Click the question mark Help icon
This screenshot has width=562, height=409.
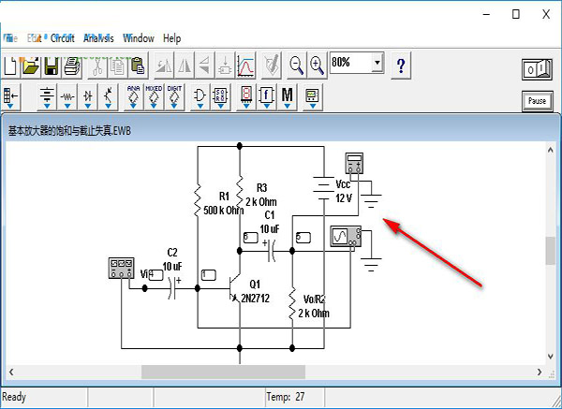pyautogui.click(x=401, y=65)
